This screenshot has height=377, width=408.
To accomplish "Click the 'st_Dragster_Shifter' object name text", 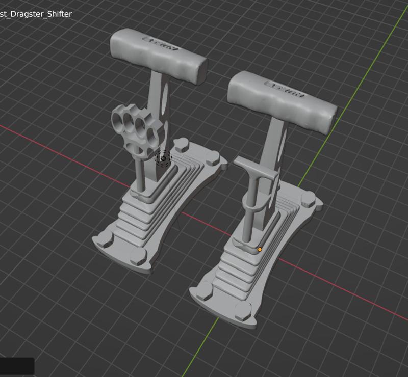I will coord(36,14).
